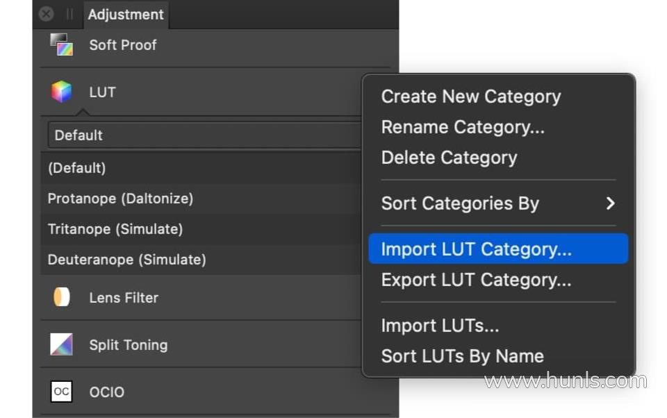Click the Soft Proof adjustment icon
Image resolution: width=667 pixels, height=418 pixels.
point(61,44)
